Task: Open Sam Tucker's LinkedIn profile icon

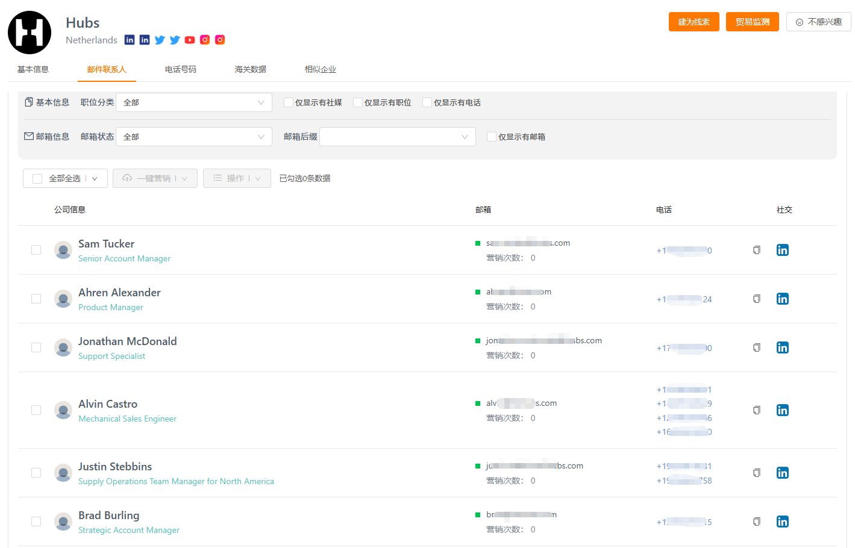Action: coord(783,250)
